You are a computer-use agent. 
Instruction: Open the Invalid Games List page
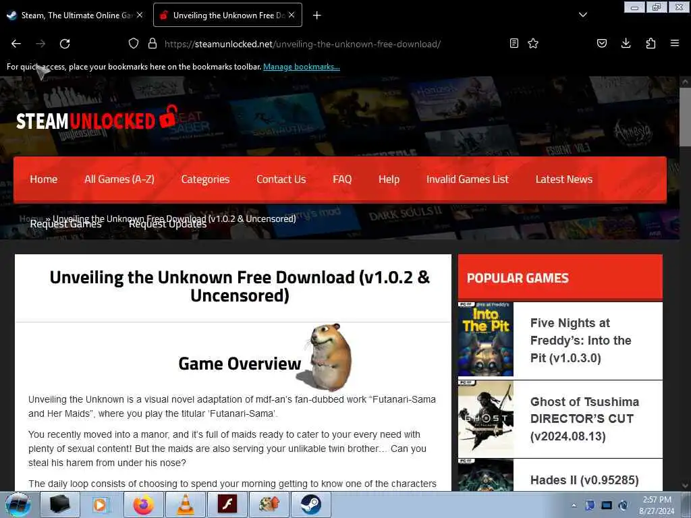468,179
